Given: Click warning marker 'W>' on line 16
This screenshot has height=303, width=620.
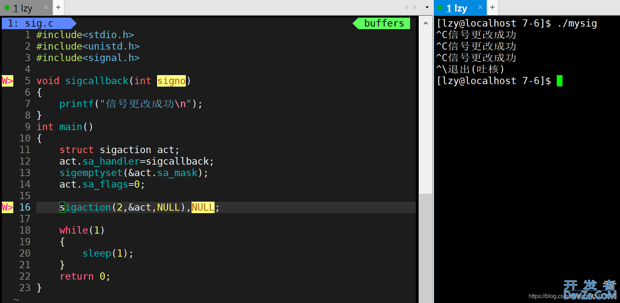Looking at the screenshot, I should tap(8, 207).
